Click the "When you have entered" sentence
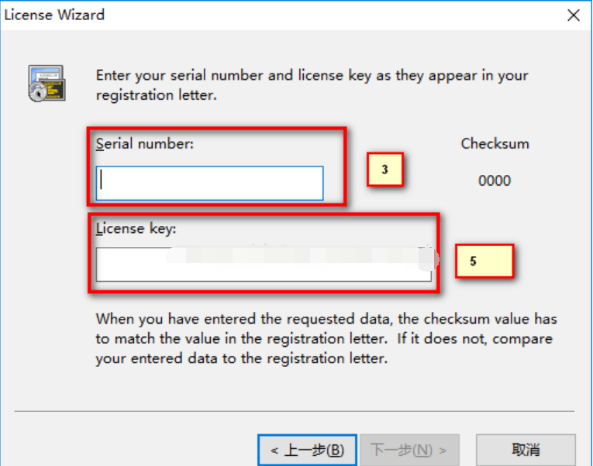The height and width of the screenshot is (466, 593). pyautogui.click(x=326, y=319)
